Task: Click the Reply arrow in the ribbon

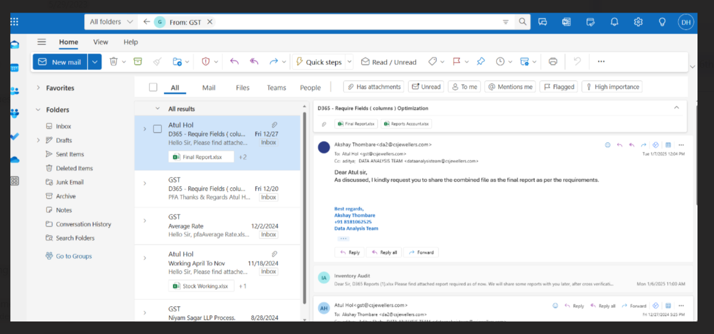Action: [234, 61]
